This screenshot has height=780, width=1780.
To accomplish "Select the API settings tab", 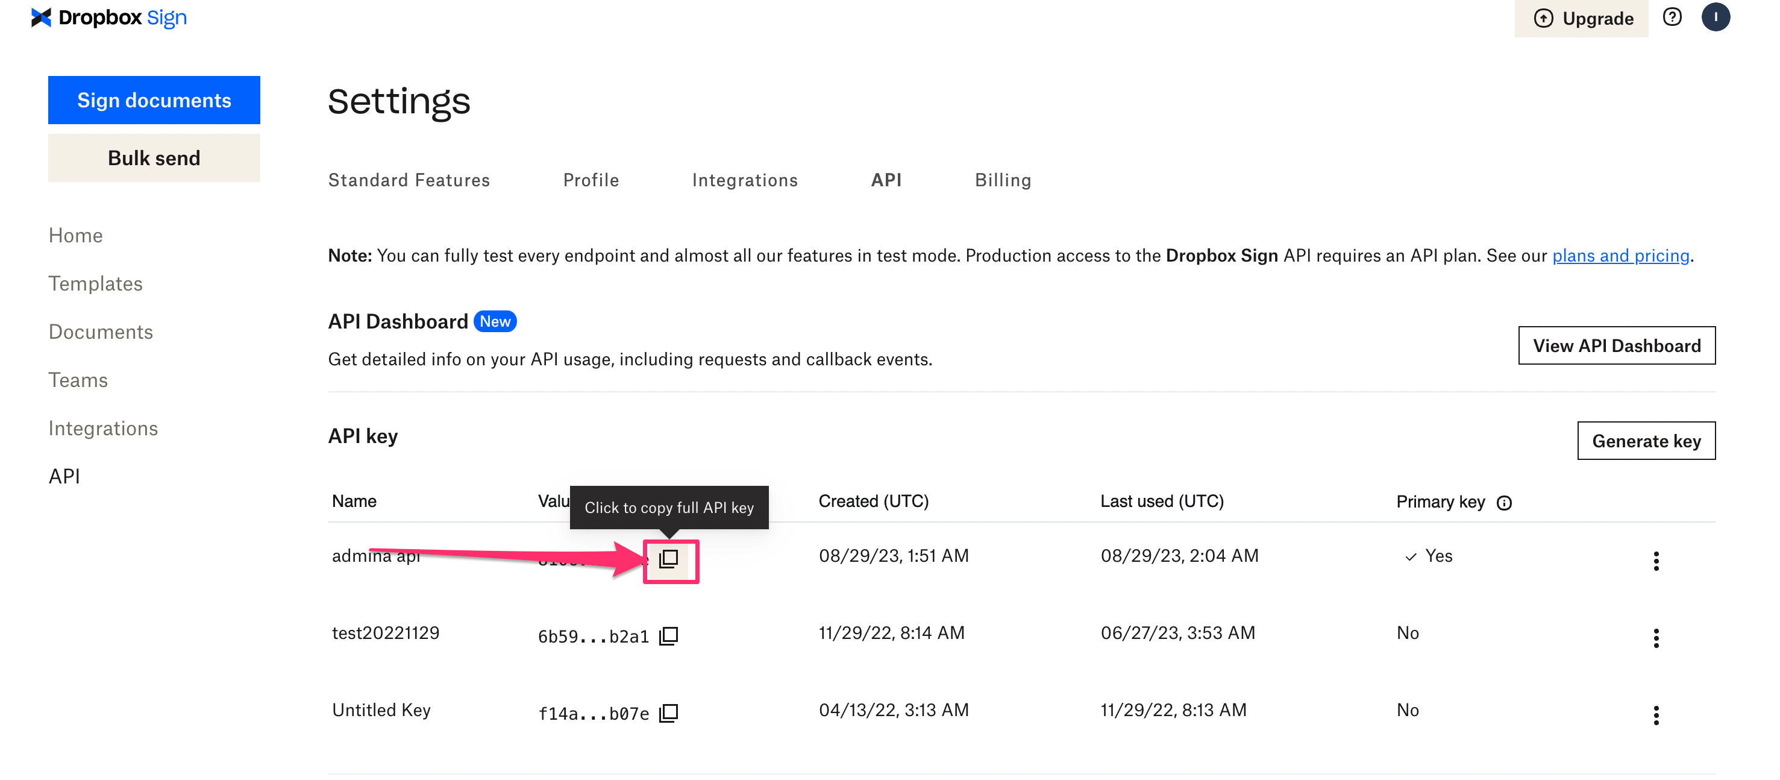I will (886, 180).
